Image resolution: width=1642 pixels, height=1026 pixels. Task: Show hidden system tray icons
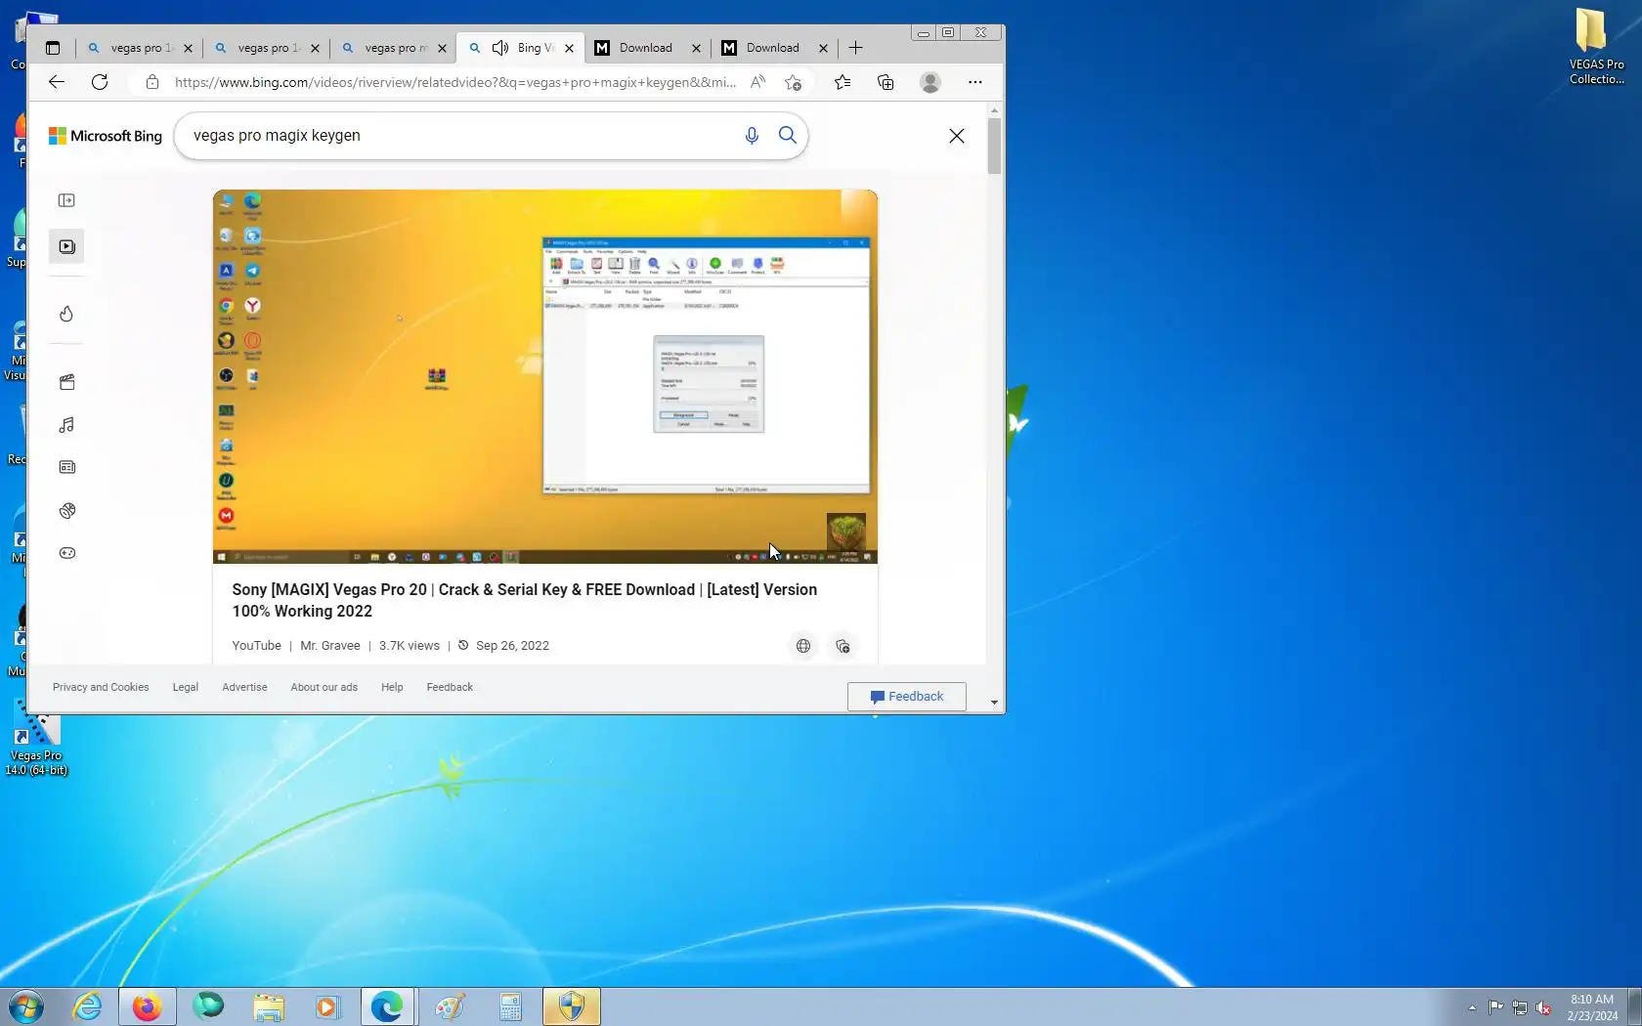tap(1472, 1007)
